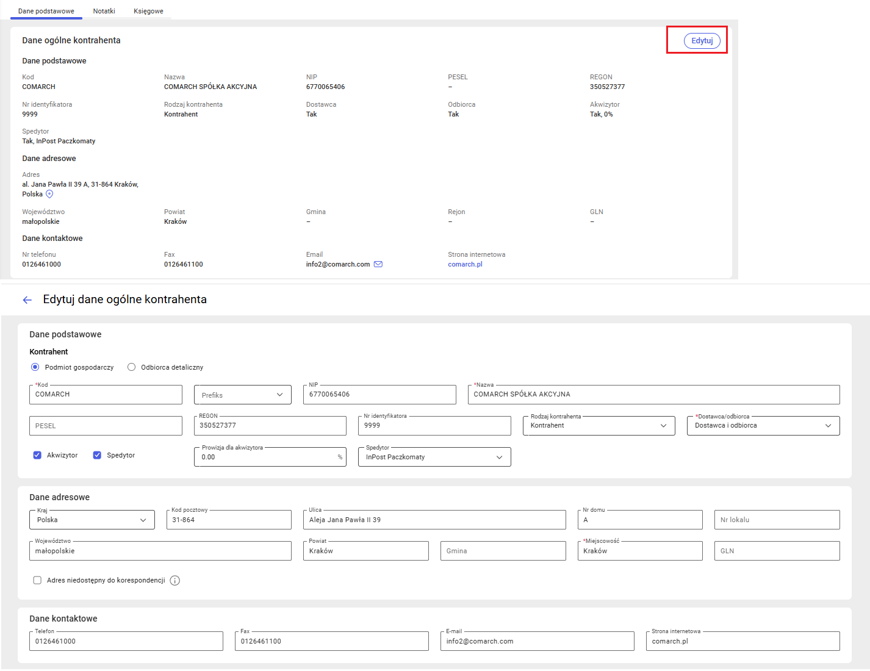Switch to the Notatki tab
Viewport: 870px width, 671px height.
(x=104, y=11)
